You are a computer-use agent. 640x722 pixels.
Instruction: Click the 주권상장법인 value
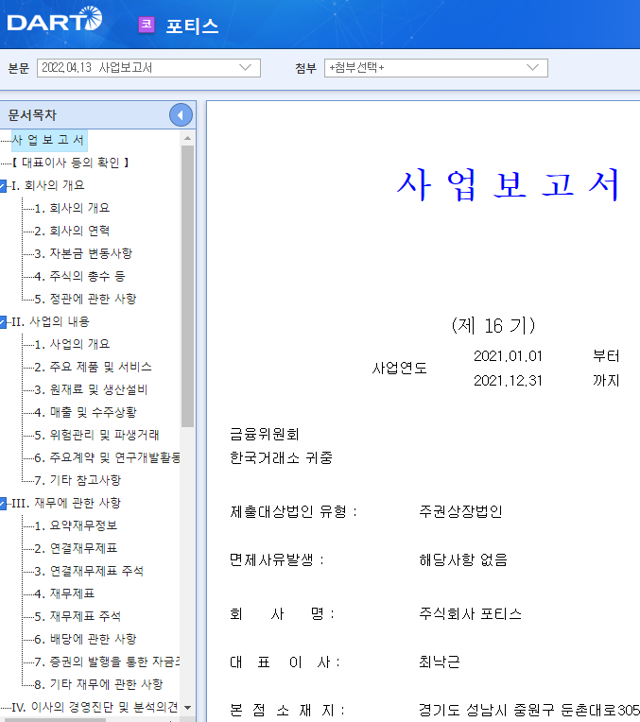coord(460,511)
